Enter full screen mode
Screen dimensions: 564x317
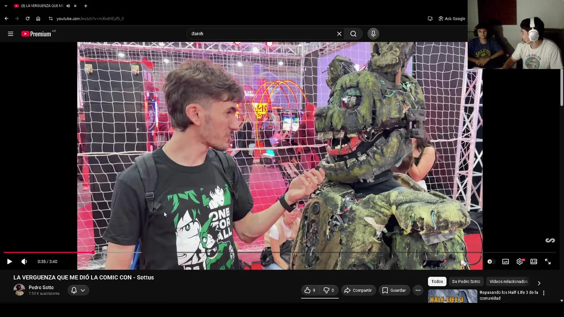[548, 262]
